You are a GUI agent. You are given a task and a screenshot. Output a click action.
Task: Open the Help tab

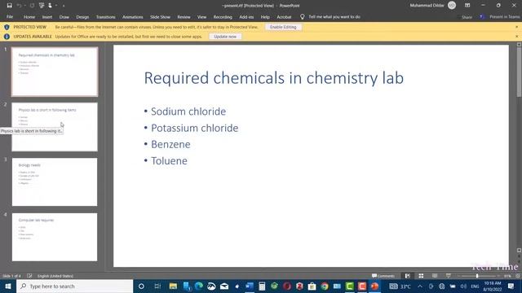265,17
